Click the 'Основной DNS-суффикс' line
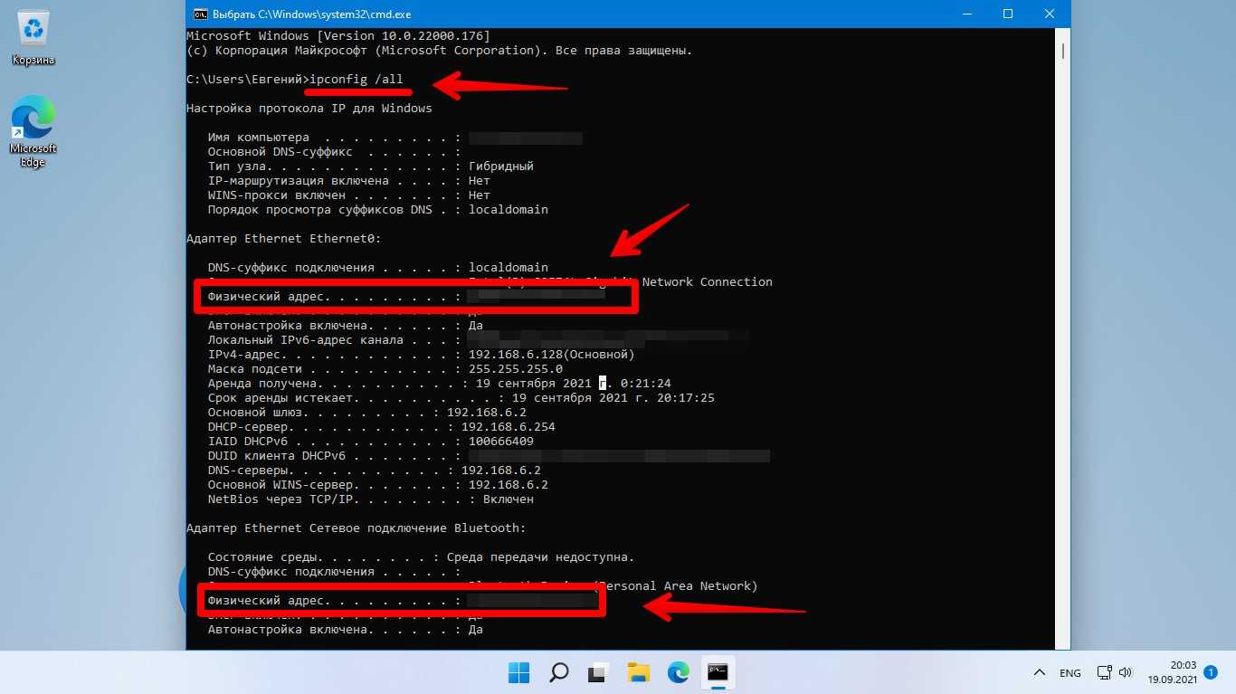 point(334,152)
